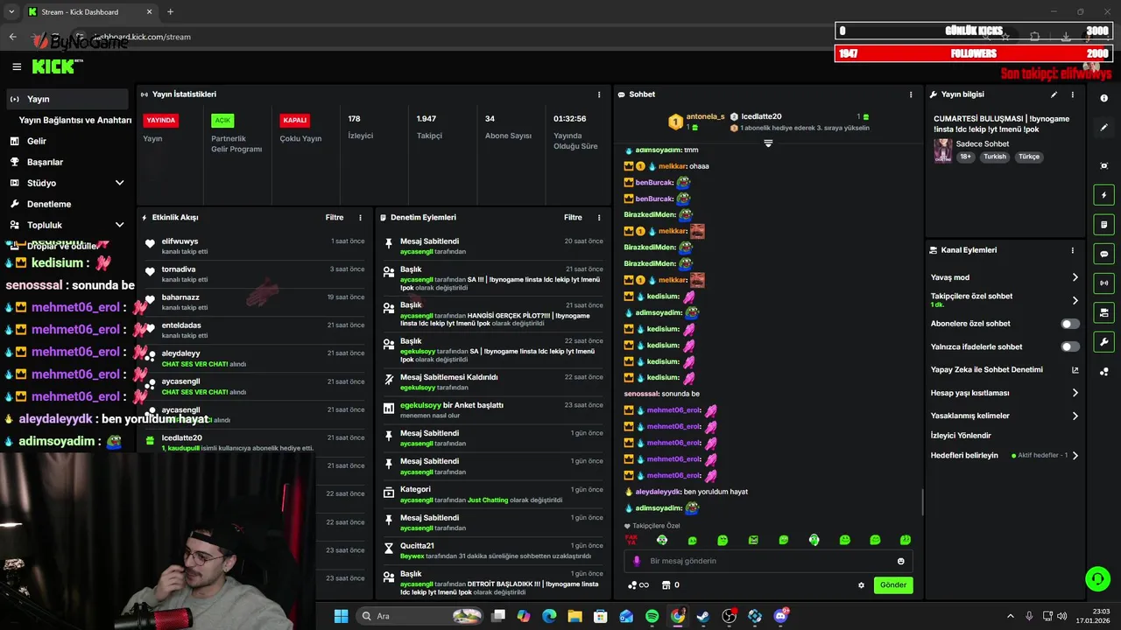Viewport: 1121px width, 630px height.
Task: Edit stream info with the pencil in Yayın bilgisi
Action: (1054, 94)
